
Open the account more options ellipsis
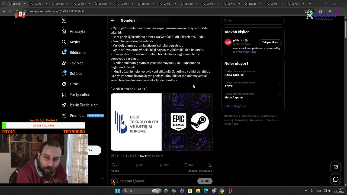(x=102, y=178)
